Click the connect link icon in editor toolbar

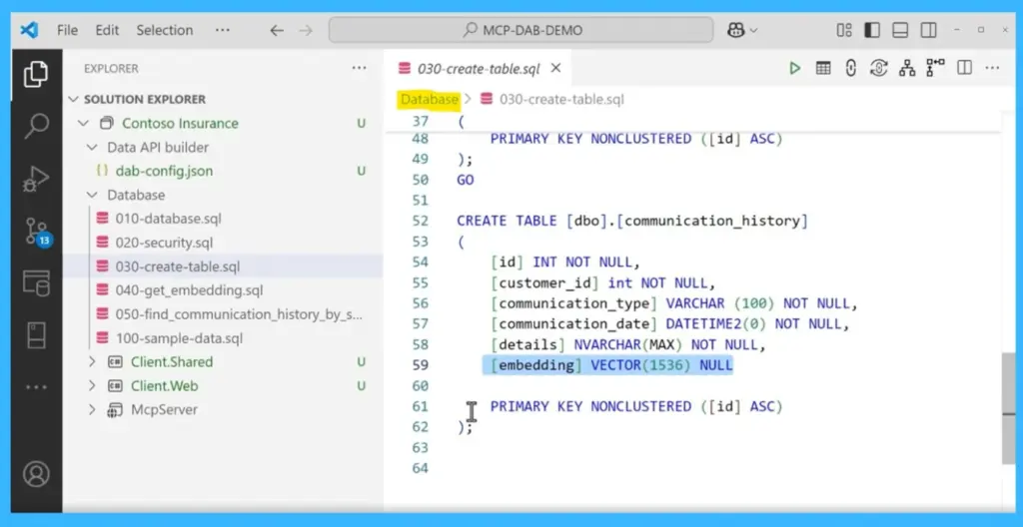(851, 68)
